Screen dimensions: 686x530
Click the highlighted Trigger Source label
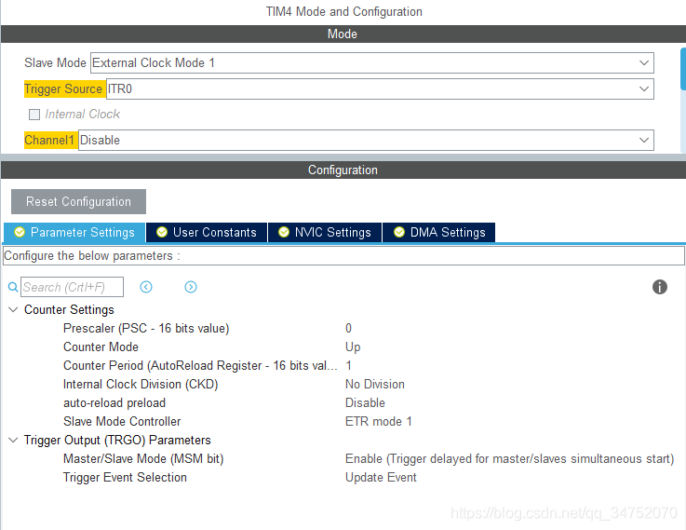click(x=63, y=88)
